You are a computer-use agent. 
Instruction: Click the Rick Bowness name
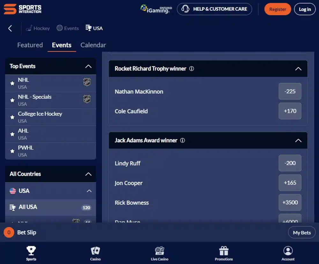(x=132, y=203)
